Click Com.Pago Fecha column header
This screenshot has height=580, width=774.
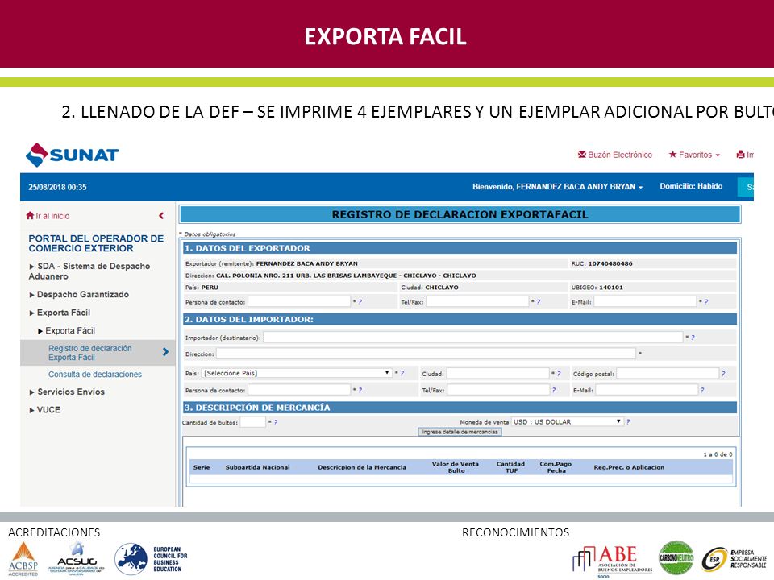[x=556, y=467]
